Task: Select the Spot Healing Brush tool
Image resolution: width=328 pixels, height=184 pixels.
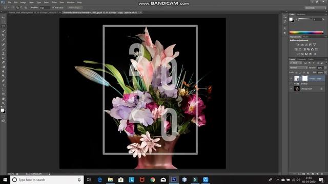Action: coord(3,44)
